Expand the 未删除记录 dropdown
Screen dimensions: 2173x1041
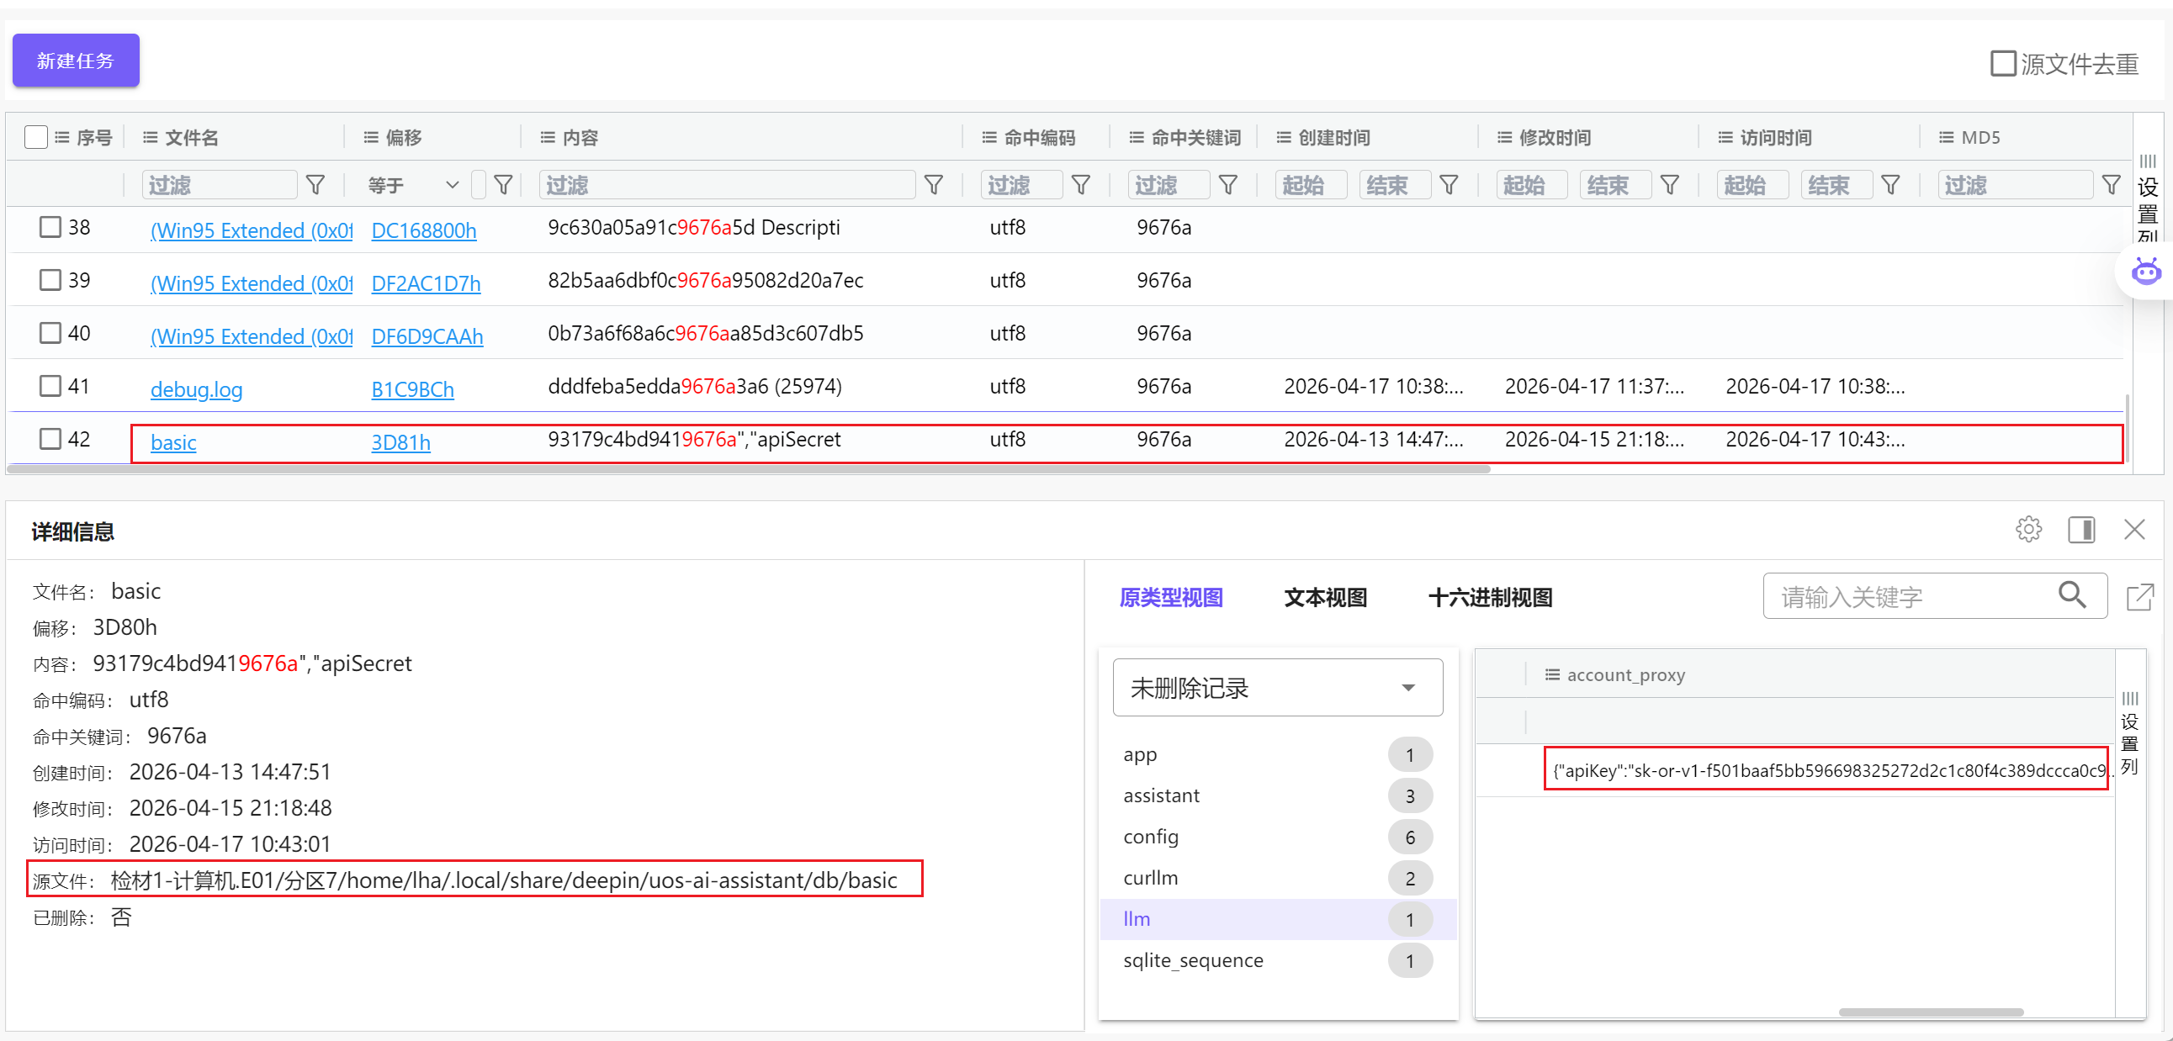pos(1277,688)
